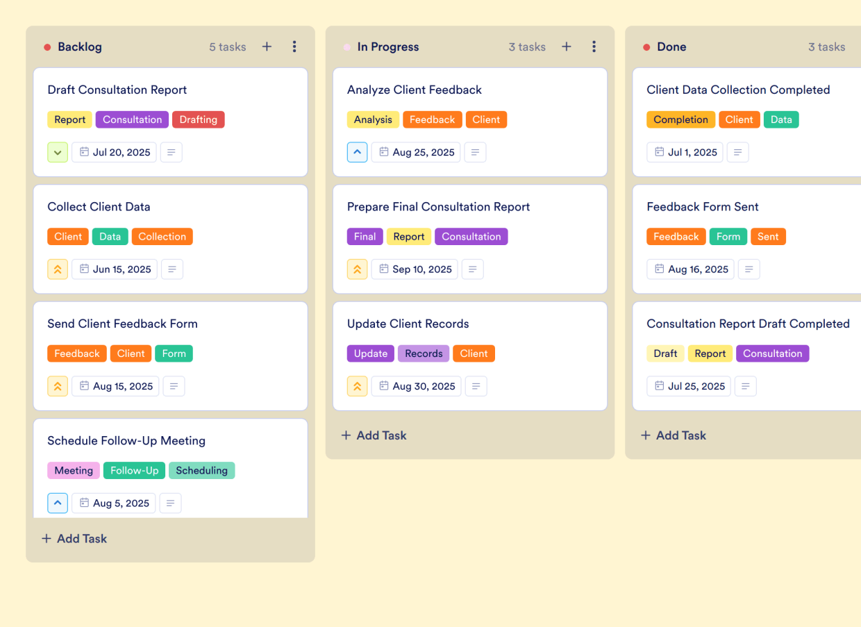Click description icon on Analyze Client Feedback card
861x627 pixels.
click(475, 152)
